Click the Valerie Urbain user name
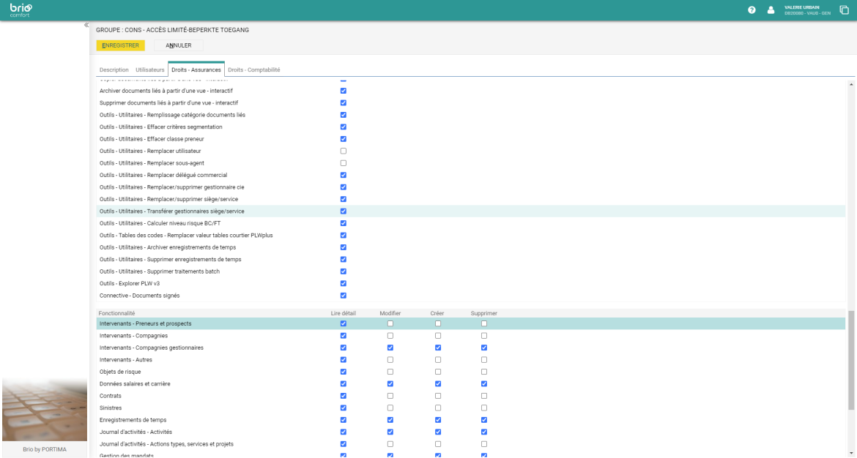857x458 pixels. click(x=802, y=7)
